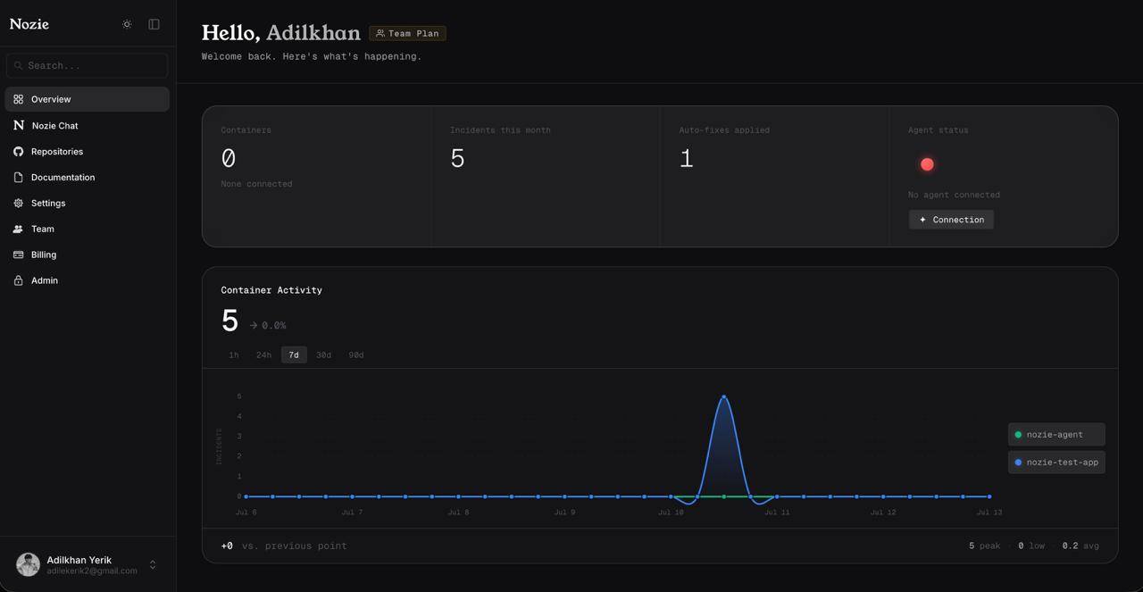Click the Connection button
The image size is (1143, 592).
(x=951, y=220)
